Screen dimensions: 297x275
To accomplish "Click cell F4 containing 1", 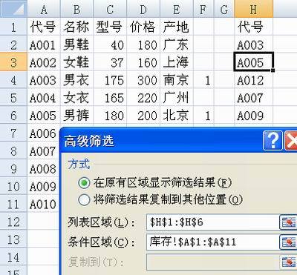I will (203, 80).
